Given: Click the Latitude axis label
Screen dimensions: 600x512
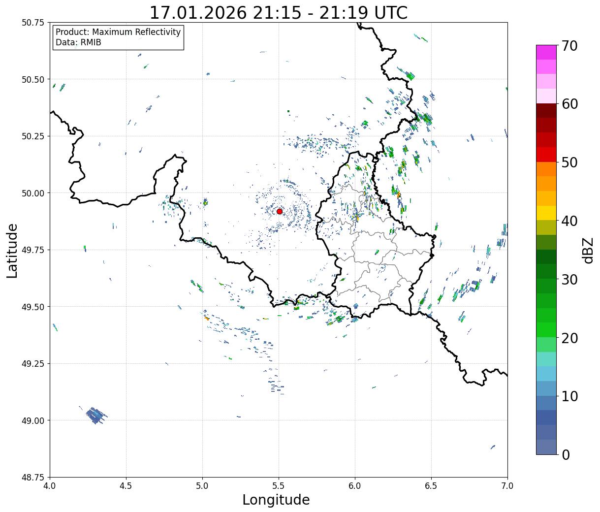Looking at the screenshot, I should (12, 250).
